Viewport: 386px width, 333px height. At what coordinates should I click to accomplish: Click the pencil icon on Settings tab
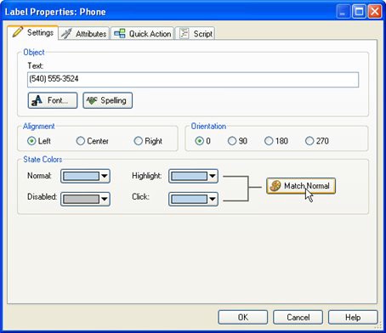pyautogui.click(x=17, y=32)
